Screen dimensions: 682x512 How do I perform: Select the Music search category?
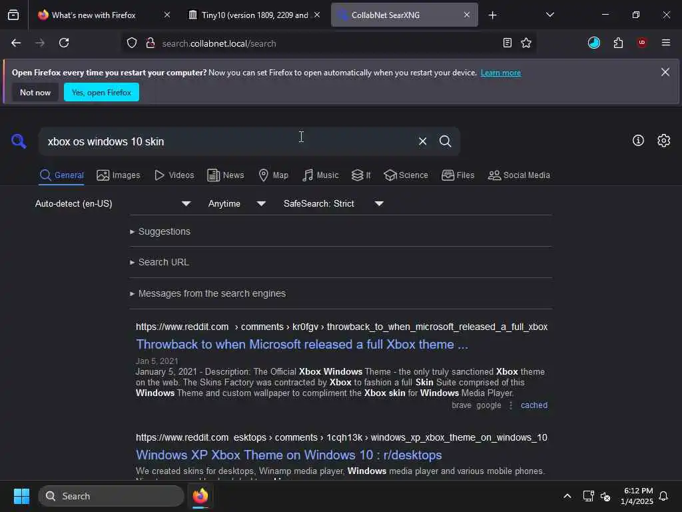(320, 175)
